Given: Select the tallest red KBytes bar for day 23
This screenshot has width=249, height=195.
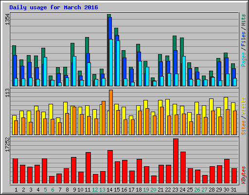Looking at the screenshot, I should pos(176,161).
